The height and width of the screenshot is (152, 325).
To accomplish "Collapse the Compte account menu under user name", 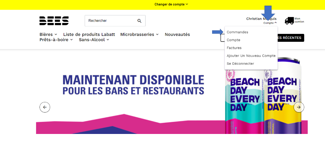I will 270,23.
